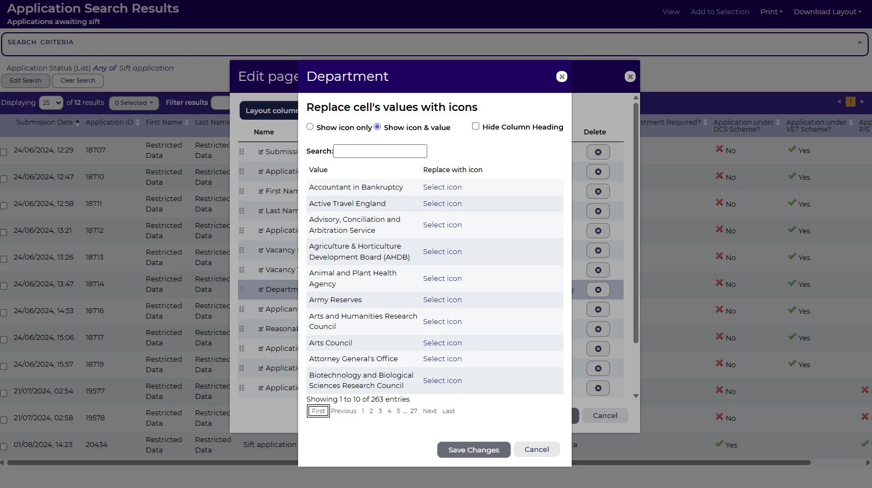Screen dimensions: 872x488
Task: Tick the checkbox for application 18710
Action: 3,179
